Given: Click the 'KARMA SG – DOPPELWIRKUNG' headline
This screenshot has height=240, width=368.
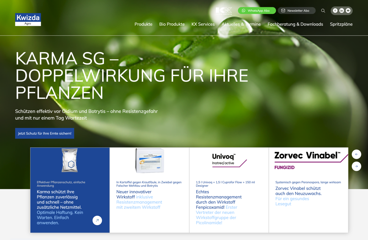Looking at the screenshot, I should [x=132, y=75].
